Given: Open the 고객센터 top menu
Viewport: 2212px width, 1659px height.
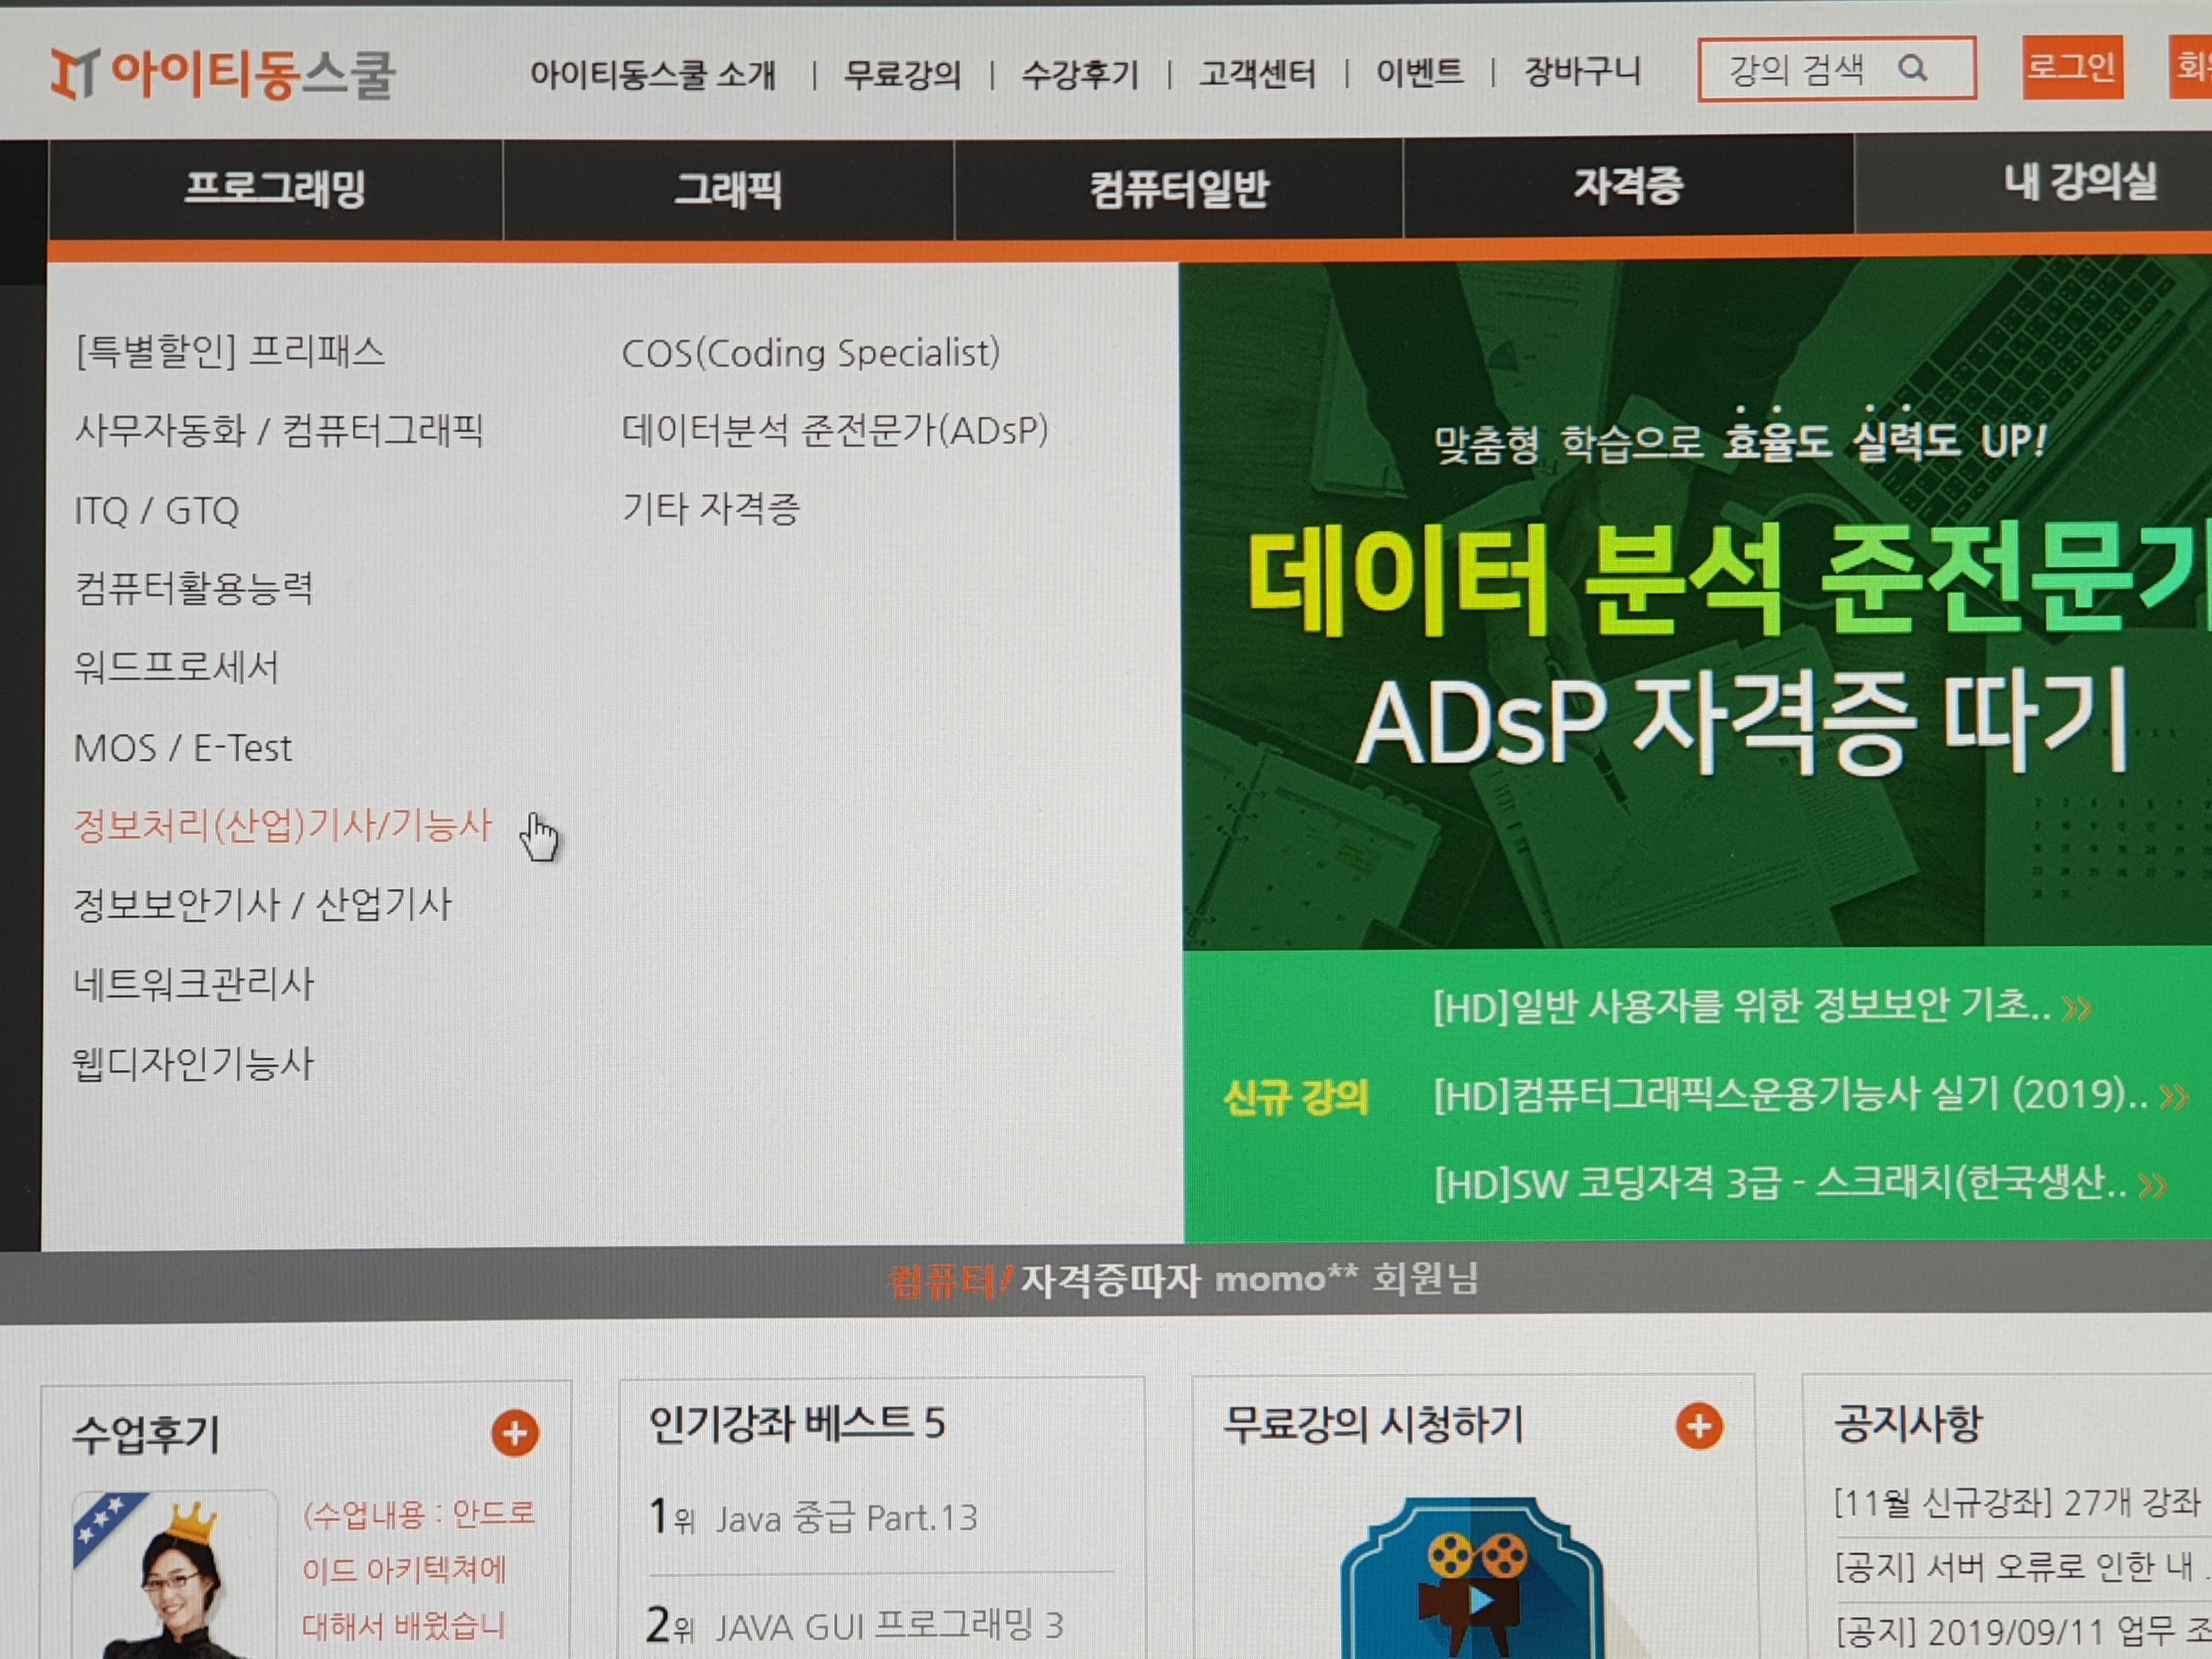Looking at the screenshot, I should (1257, 73).
